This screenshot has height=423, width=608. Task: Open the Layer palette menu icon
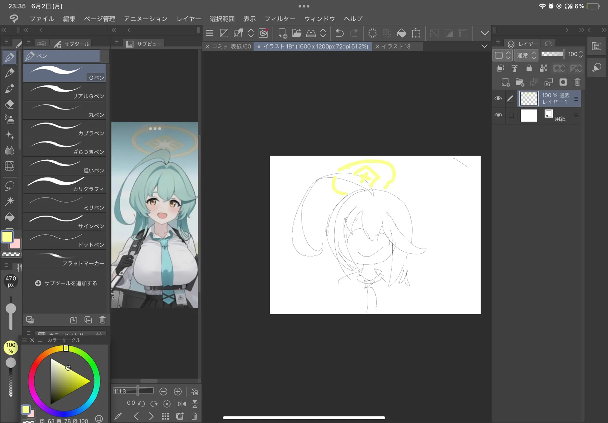click(x=498, y=42)
